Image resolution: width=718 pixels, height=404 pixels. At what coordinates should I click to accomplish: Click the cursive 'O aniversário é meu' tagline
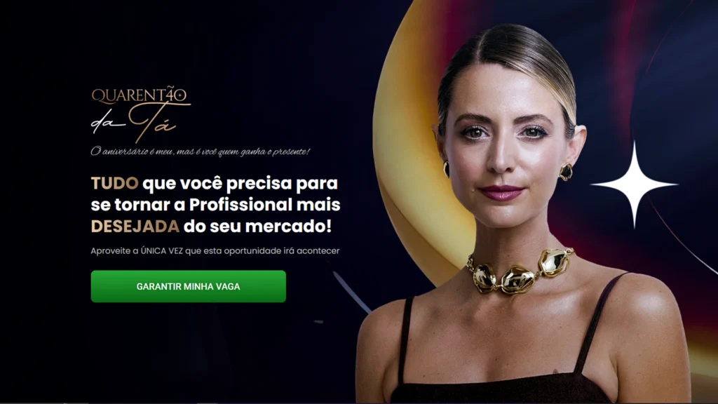[x=200, y=151]
